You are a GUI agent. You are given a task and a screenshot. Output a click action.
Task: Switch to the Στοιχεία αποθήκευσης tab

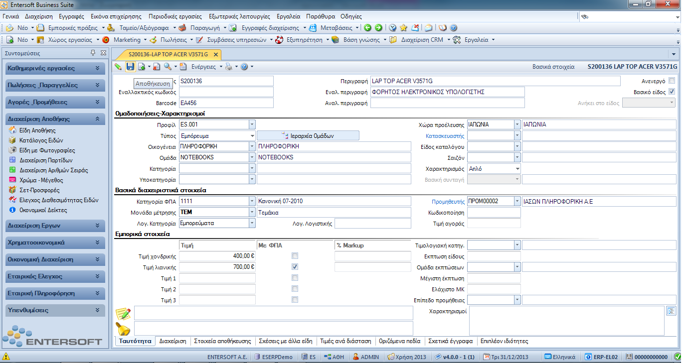tap(222, 341)
